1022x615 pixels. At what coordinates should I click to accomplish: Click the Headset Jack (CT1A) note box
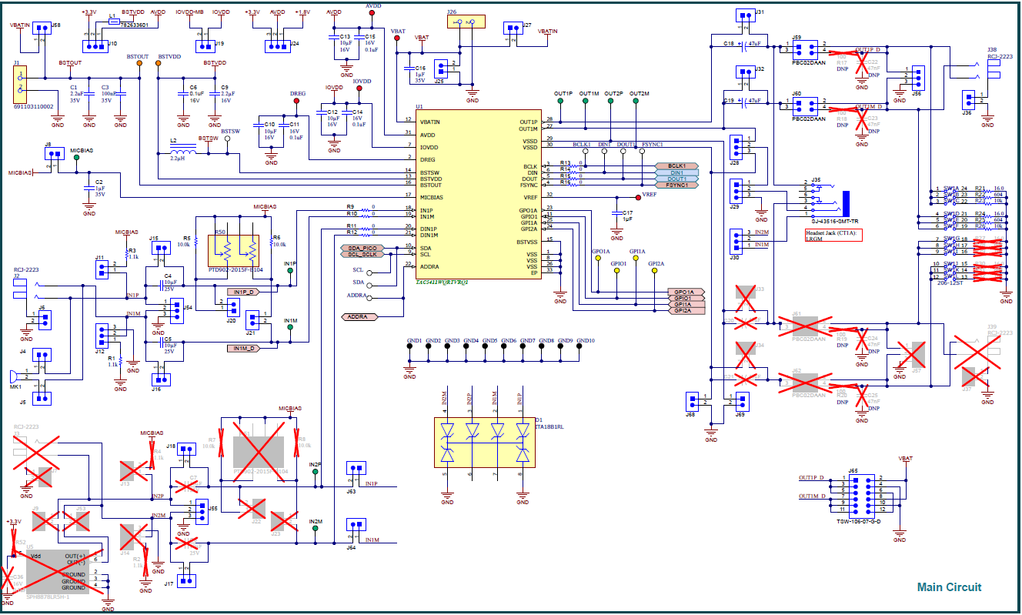pyautogui.click(x=833, y=235)
